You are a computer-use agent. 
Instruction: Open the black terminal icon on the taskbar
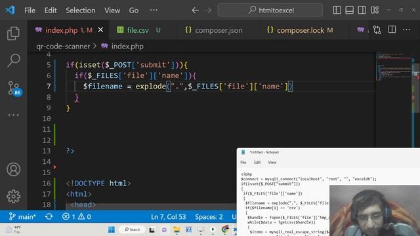pos(152,230)
